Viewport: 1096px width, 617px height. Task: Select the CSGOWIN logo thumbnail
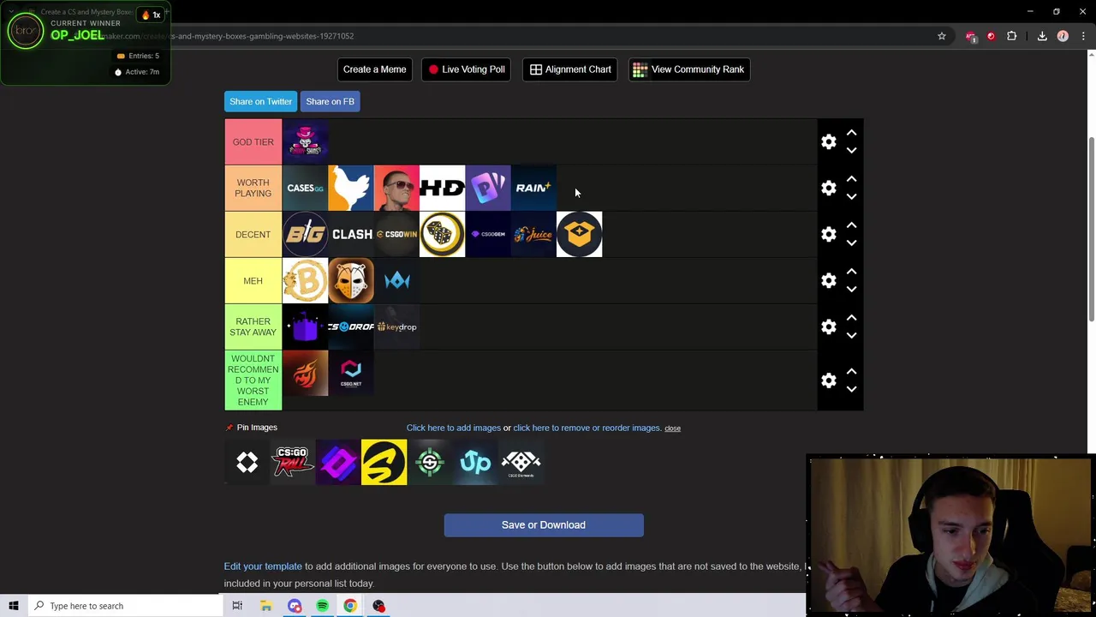396,234
